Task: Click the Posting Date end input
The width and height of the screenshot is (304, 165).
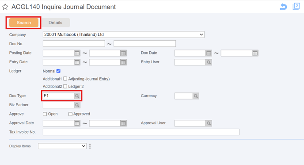Action: [x=105, y=53]
